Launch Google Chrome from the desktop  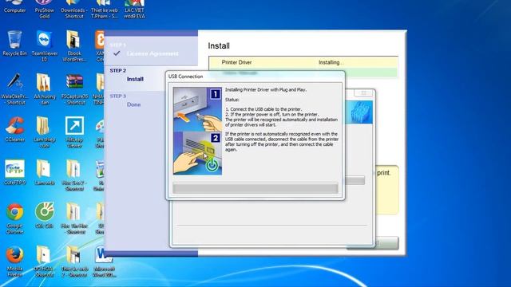pyautogui.click(x=14, y=218)
